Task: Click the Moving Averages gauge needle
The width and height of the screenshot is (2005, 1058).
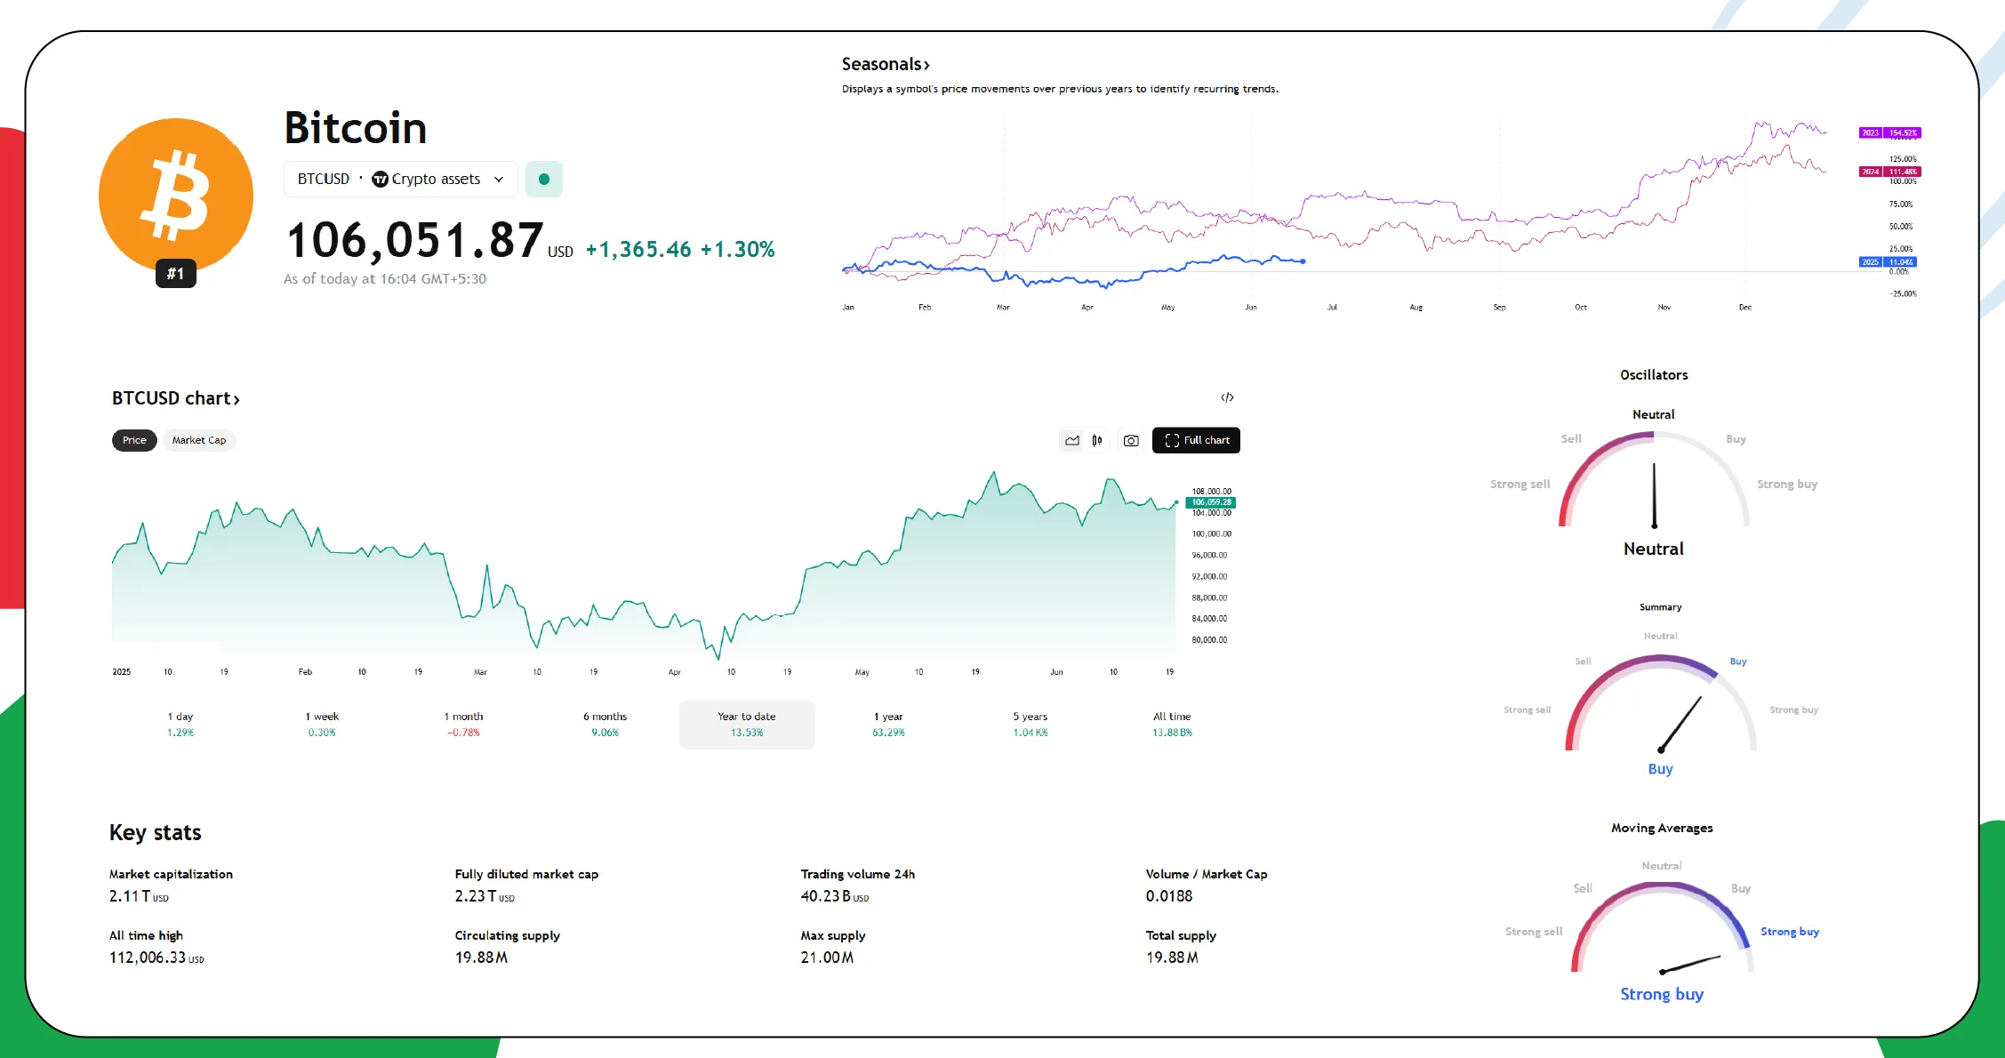Action: coord(1690,965)
